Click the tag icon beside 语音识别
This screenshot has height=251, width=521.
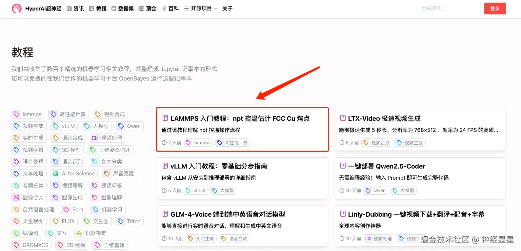tap(56, 162)
